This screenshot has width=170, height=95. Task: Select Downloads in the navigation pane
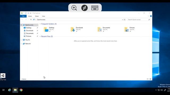point(29,31)
